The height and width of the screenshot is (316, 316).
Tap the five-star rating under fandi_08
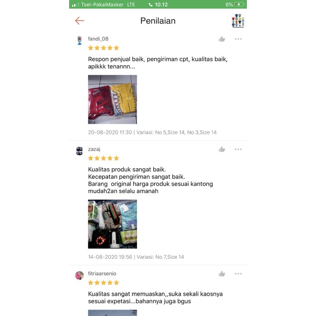103,48
